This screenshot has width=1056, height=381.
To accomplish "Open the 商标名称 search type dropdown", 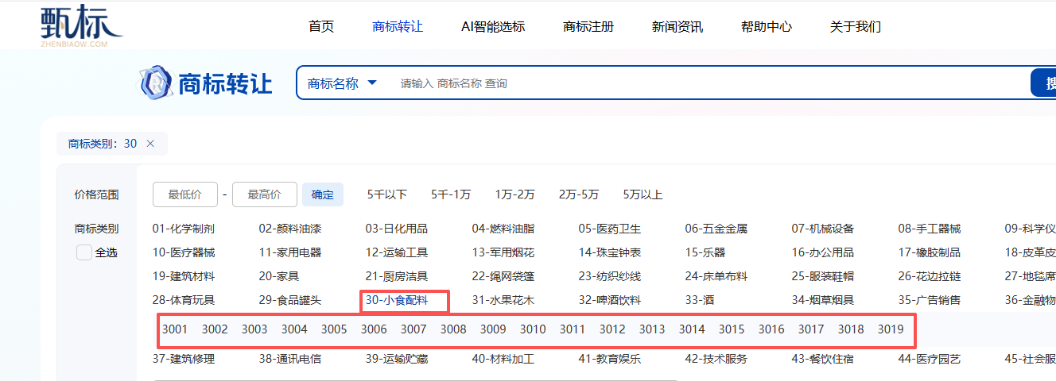I will [x=342, y=83].
